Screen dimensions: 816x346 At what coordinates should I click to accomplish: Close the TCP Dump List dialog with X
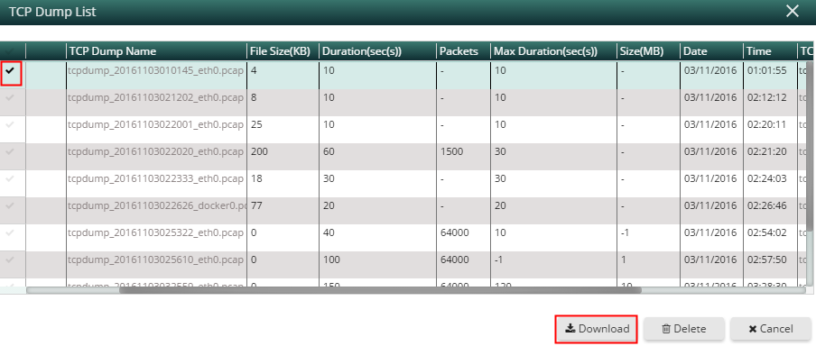pos(792,12)
